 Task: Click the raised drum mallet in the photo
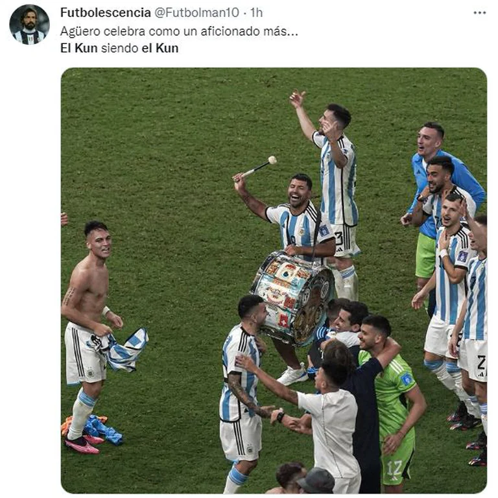(x=255, y=169)
